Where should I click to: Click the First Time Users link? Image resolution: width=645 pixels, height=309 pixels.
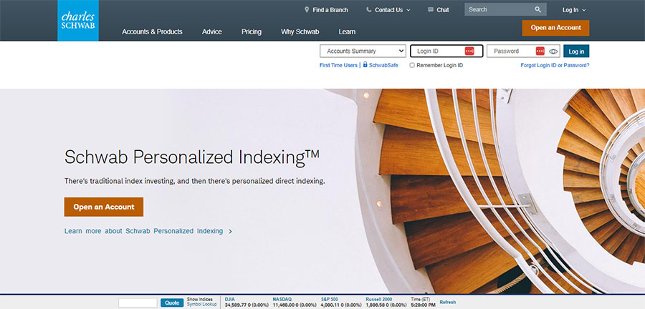pos(338,65)
